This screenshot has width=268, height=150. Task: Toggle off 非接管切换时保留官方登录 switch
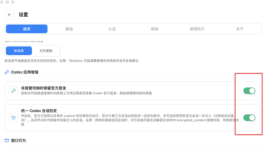click(x=249, y=91)
